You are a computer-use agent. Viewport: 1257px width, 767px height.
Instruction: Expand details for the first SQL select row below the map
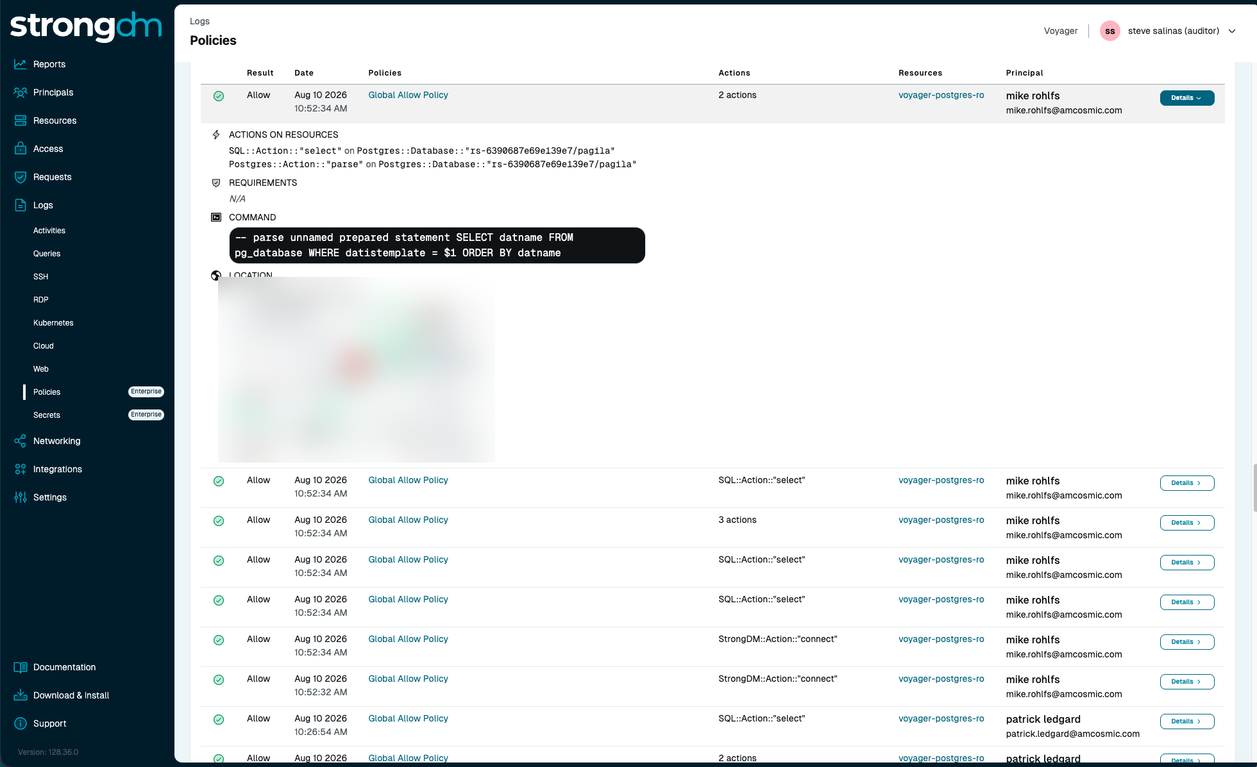(x=1187, y=483)
